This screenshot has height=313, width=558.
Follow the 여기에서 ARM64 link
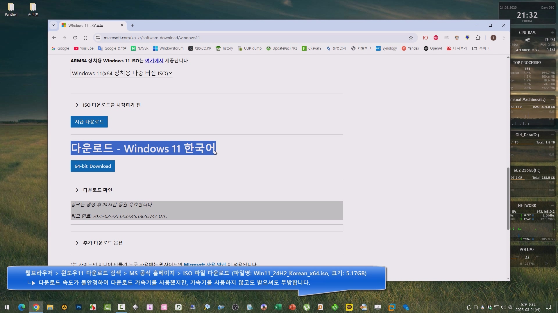[154, 61]
